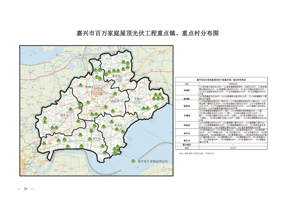
Task: Click the 秀洲区 row header in table
Action: (187, 89)
